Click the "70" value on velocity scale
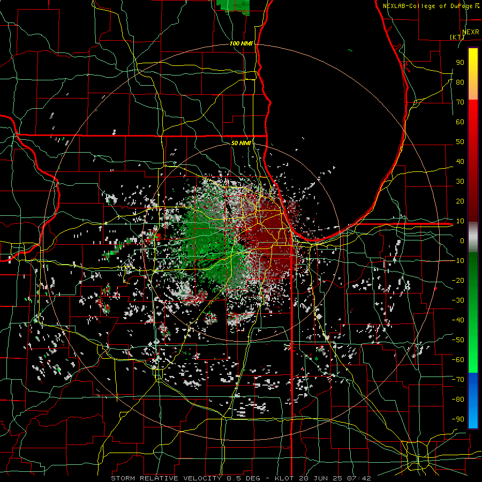The image size is (482, 482). 460,102
